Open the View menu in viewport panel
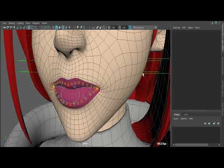224x168 pixels. point(4,23)
